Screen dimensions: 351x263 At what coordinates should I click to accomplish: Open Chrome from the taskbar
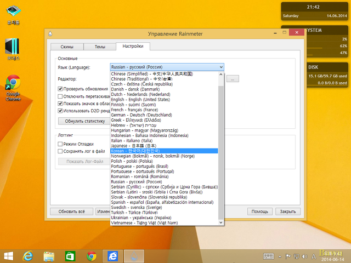click(92, 256)
